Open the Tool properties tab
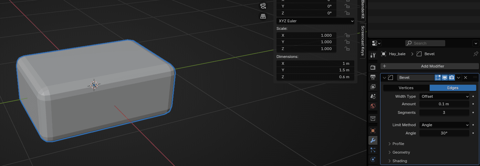This screenshot has width=480, height=166. (373, 55)
